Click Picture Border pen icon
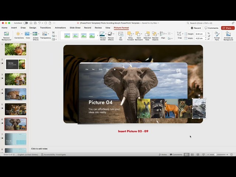Viewport: 236px width, 177px height. (x=102, y=34)
